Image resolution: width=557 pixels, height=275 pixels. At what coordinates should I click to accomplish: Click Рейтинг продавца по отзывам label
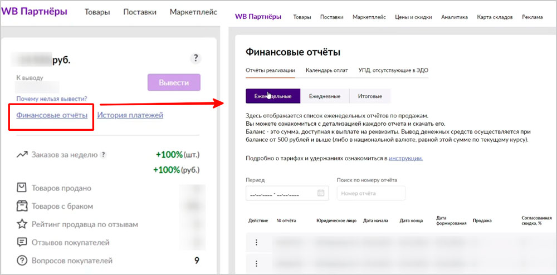85,224
